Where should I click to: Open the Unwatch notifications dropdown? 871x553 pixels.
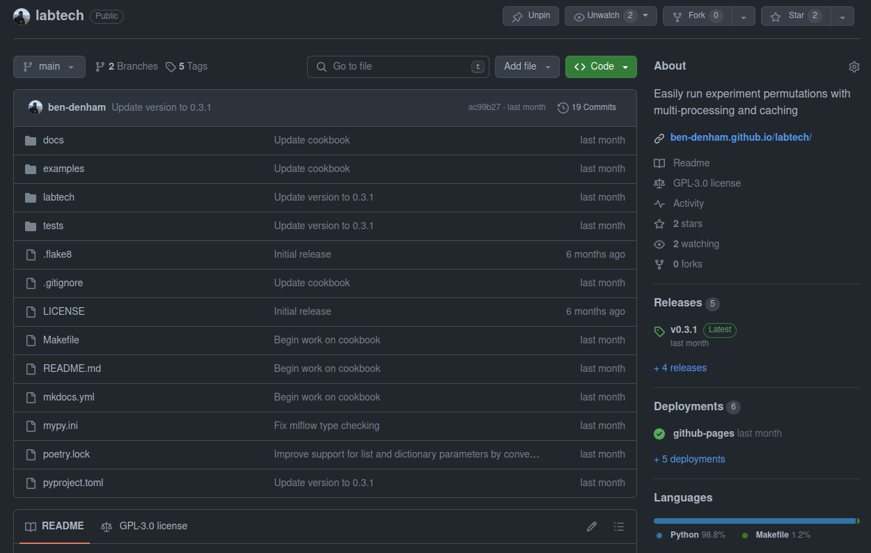[611, 16]
